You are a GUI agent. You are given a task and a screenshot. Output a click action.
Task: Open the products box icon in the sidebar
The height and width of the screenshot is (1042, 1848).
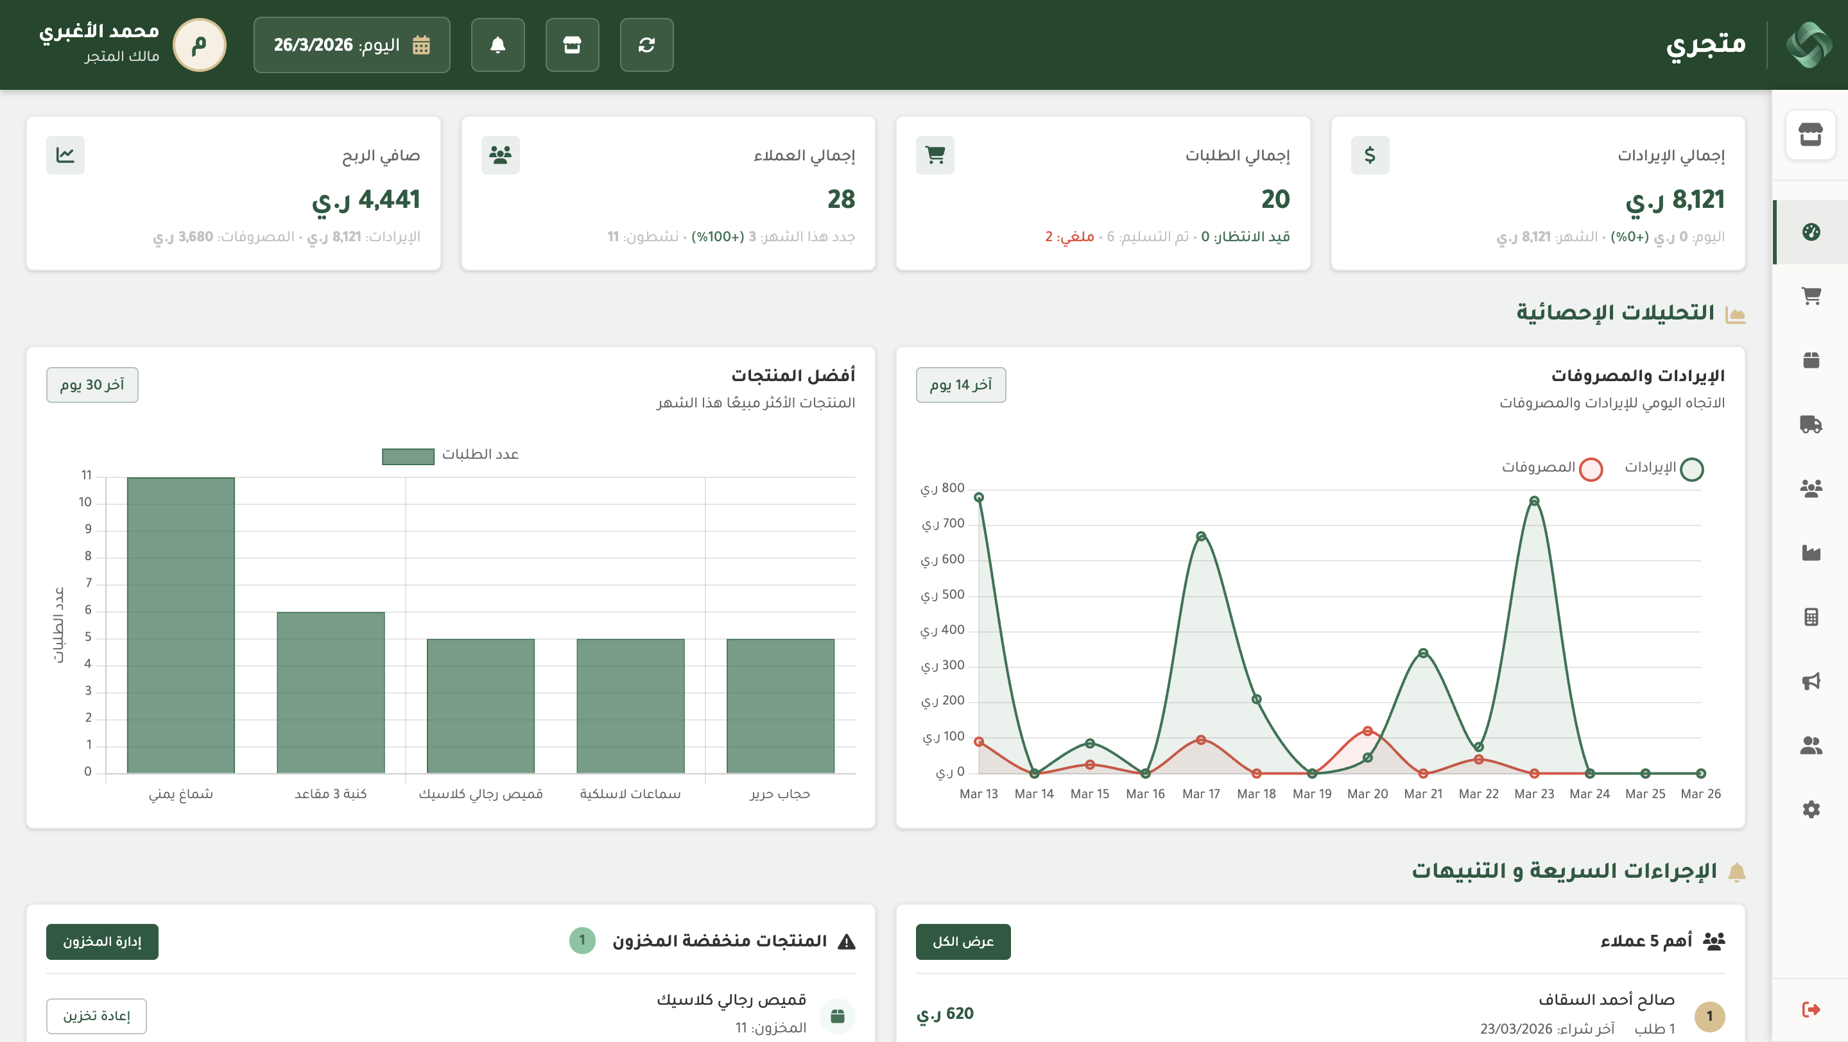pyautogui.click(x=1811, y=360)
